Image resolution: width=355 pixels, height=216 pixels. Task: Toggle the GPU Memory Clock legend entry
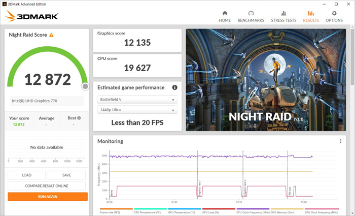[x=287, y=211]
